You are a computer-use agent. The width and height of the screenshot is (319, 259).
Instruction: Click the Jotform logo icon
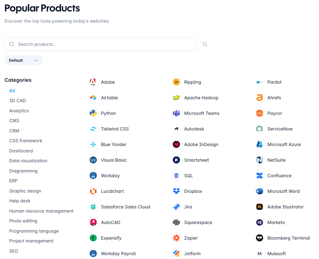pos(176,254)
